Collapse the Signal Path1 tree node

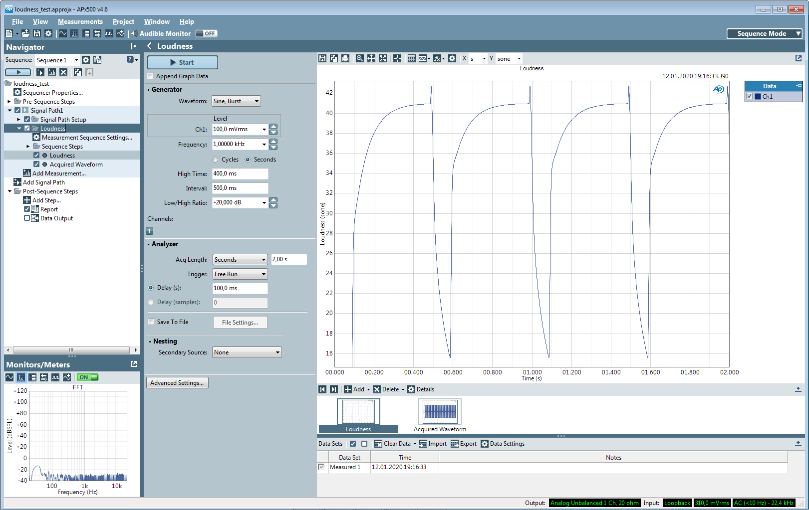[x=10, y=110]
